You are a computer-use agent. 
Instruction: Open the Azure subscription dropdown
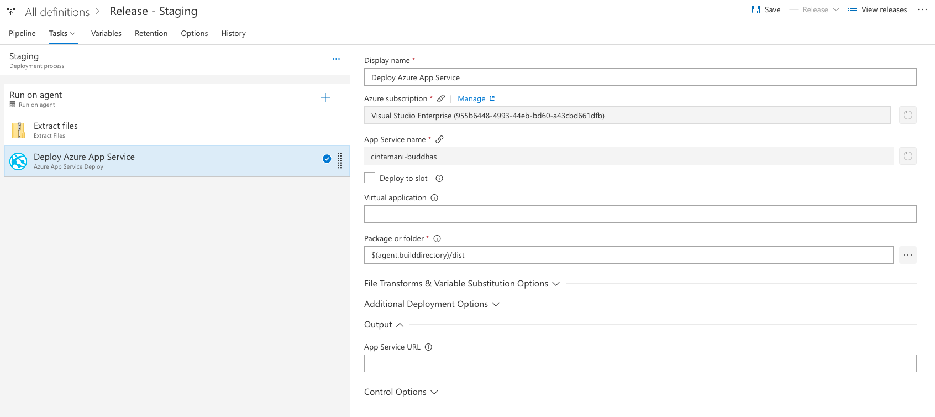pyautogui.click(x=627, y=115)
